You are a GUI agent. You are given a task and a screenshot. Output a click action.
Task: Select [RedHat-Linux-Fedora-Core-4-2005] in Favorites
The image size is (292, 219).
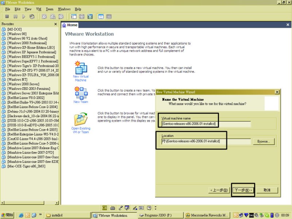pyautogui.click(x=32, y=130)
